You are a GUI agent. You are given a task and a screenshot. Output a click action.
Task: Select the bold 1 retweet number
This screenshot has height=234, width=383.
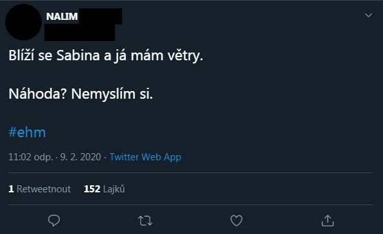click(x=11, y=189)
